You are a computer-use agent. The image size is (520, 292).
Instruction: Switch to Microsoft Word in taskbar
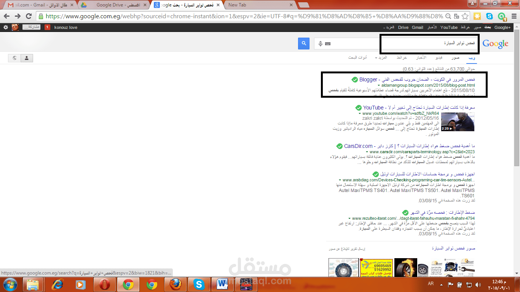point(222,284)
